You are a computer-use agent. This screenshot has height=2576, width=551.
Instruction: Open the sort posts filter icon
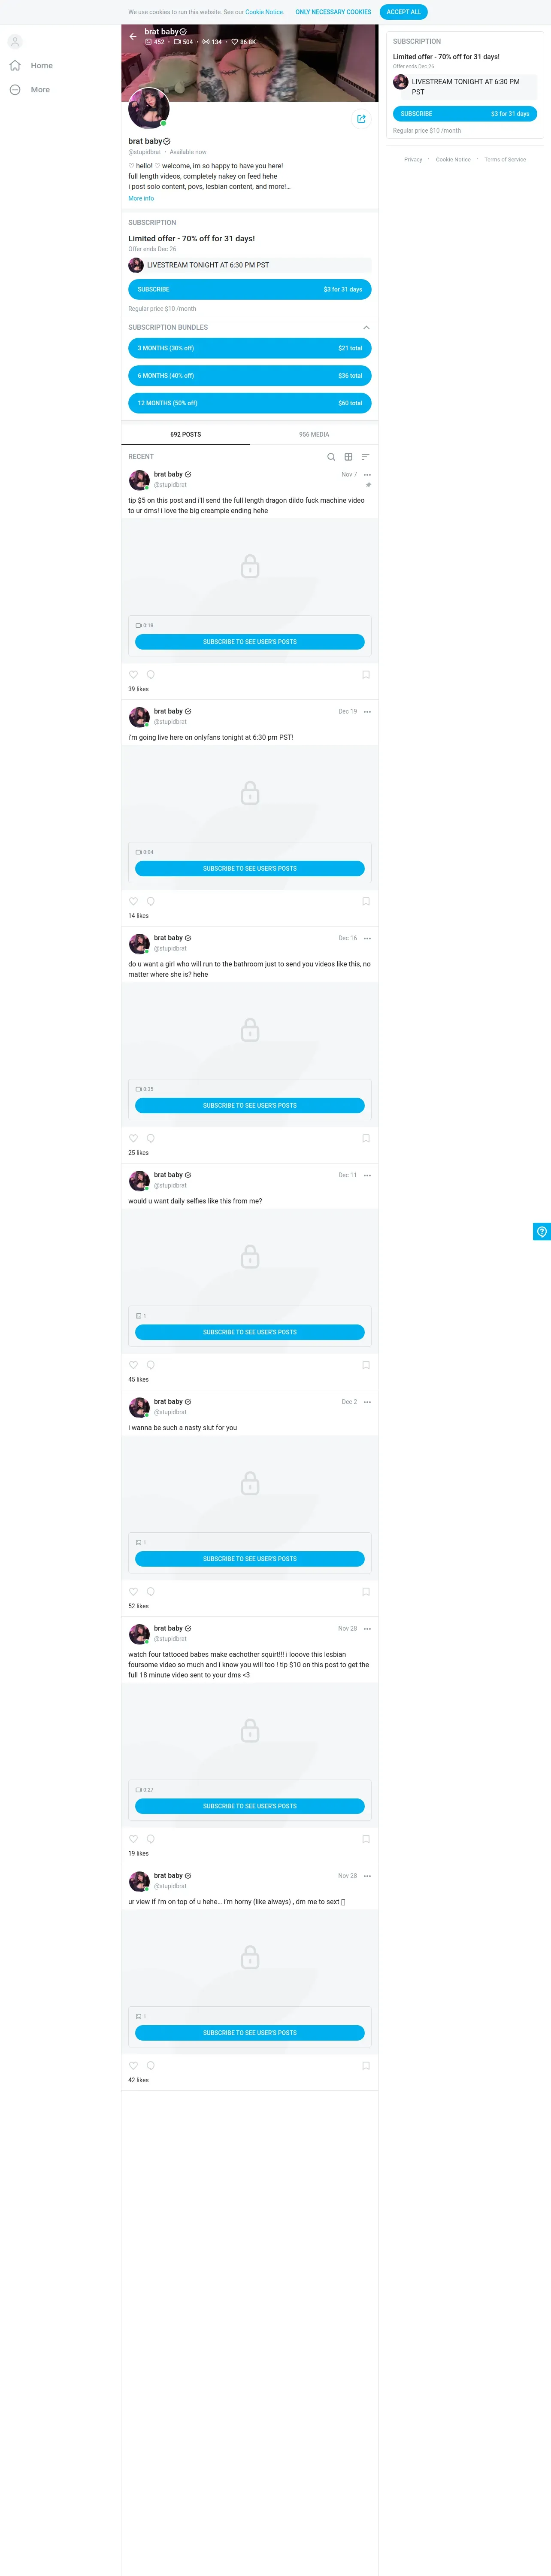pyautogui.click(x=365, y=457)
